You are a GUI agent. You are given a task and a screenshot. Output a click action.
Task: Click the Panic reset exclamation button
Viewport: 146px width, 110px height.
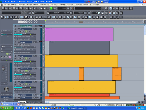pyautogui.click(x=55, y=9)
